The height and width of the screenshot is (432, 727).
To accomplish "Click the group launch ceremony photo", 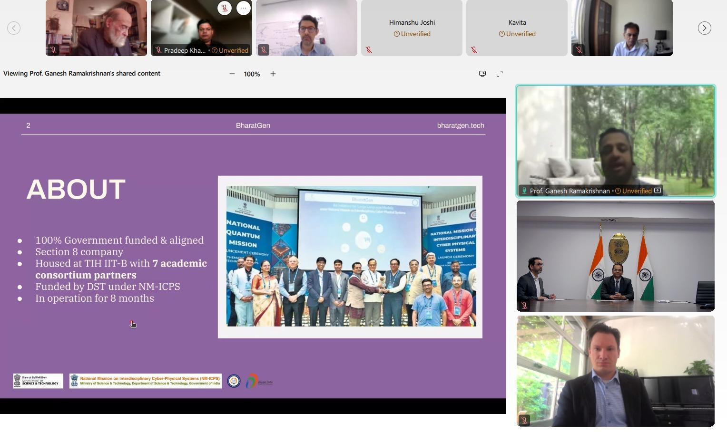I will [x=351, y=256].
